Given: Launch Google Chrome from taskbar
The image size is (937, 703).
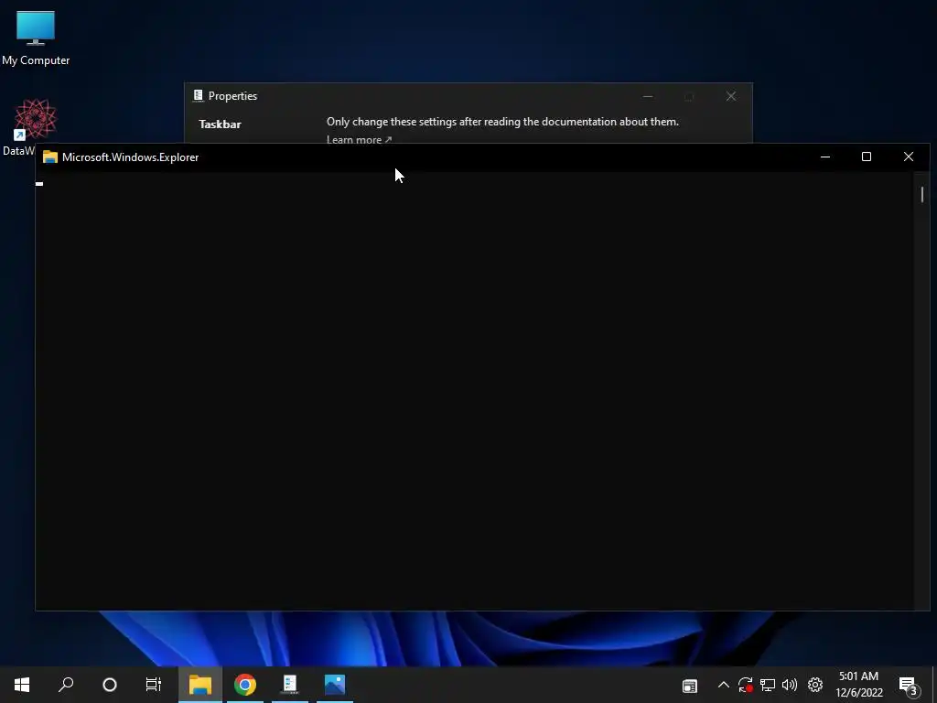Looking at the screenshot, I should click(245, 685).
